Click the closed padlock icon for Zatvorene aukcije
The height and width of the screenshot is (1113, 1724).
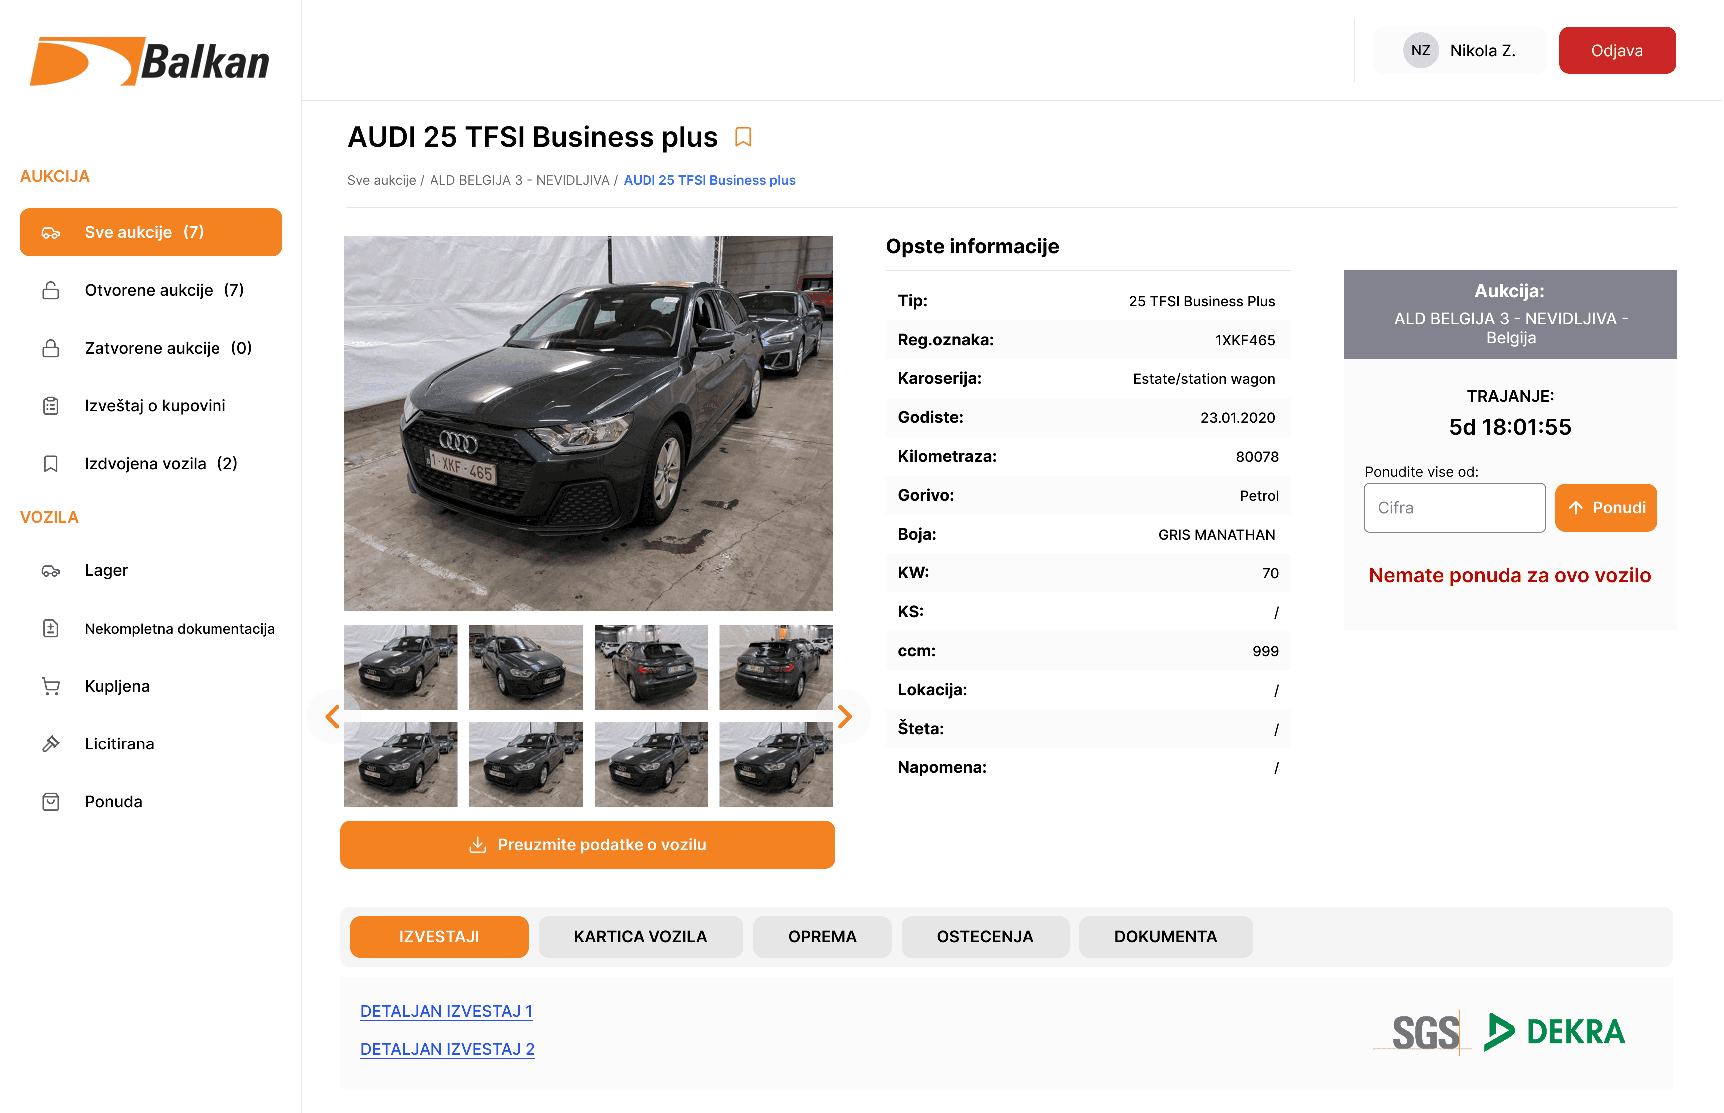(x=50, y=349)
